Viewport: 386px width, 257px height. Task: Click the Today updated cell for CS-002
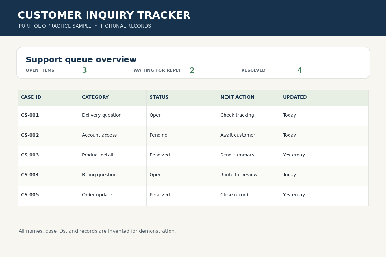(324, 136)
